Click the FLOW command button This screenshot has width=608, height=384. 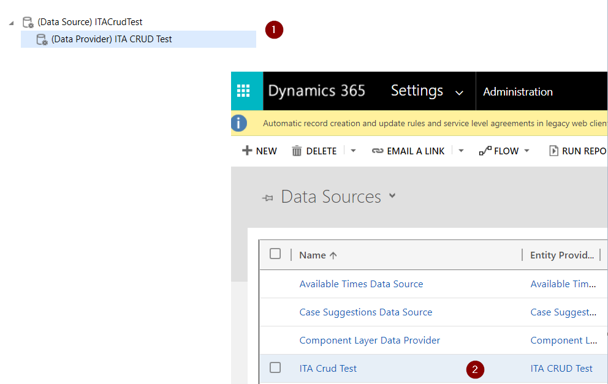pos(499,151)
